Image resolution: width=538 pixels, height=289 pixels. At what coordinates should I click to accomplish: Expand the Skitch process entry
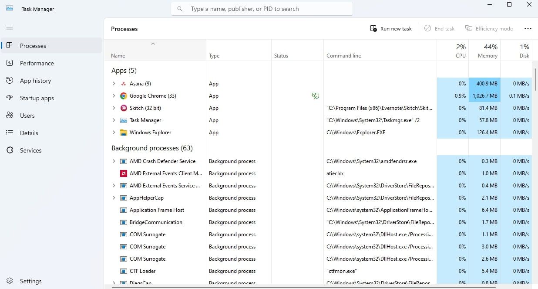(114, 108)
